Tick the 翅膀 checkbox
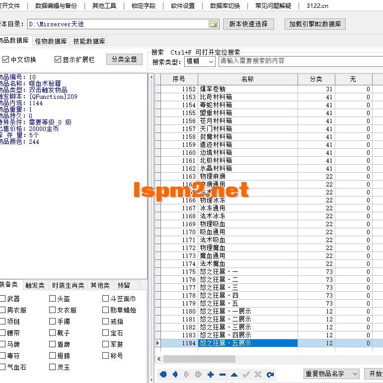Viewport: 383px width, 383px height. click(52, 355)
